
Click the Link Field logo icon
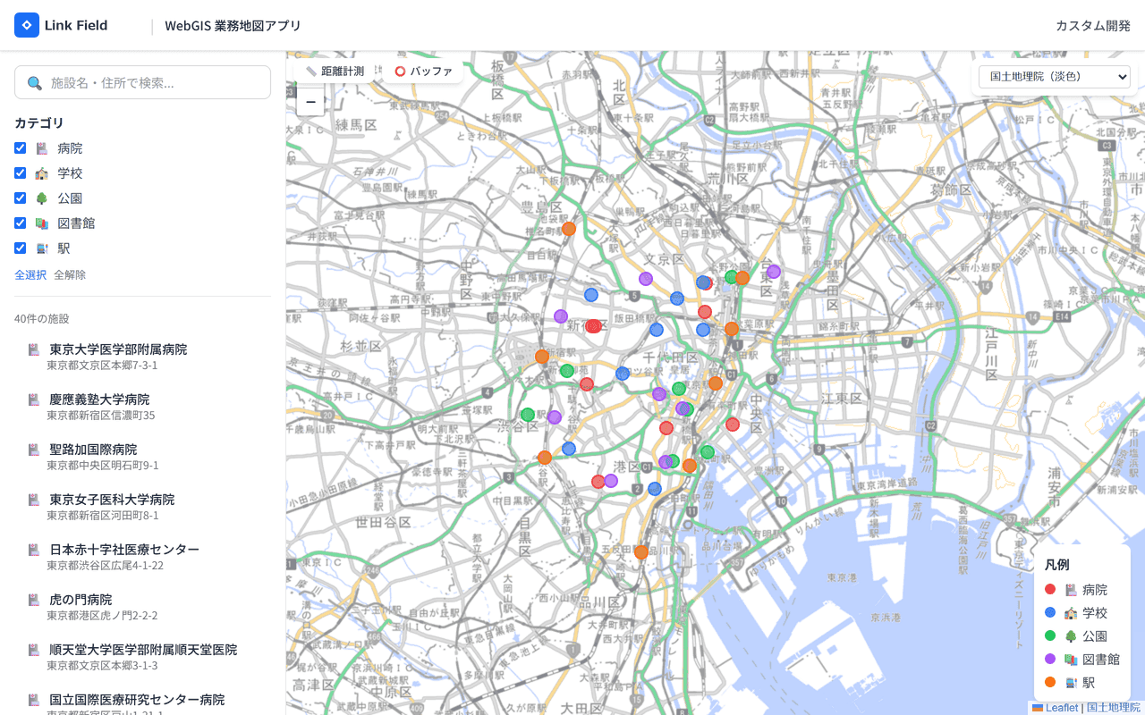pyautogui.click(x=27, y=25)
